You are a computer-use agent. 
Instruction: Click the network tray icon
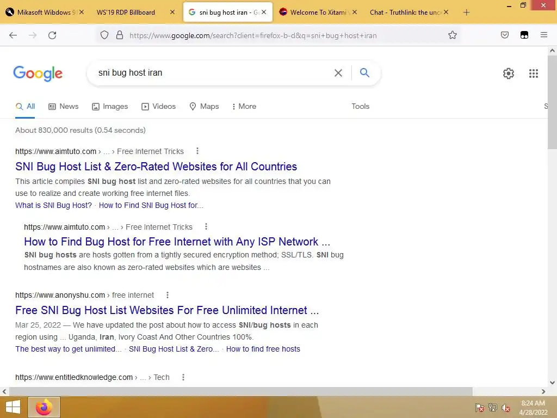point(492,407)
